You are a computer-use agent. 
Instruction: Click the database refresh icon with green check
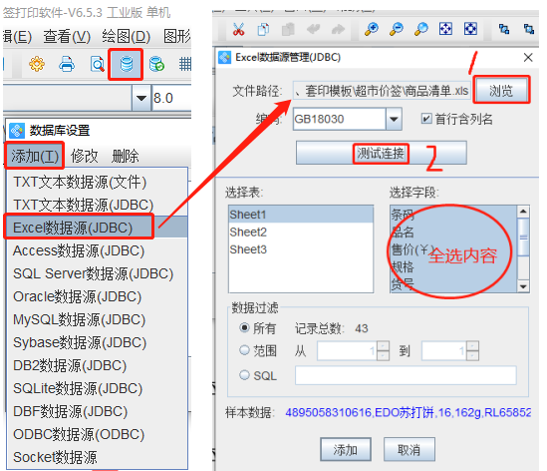(156, 65)
